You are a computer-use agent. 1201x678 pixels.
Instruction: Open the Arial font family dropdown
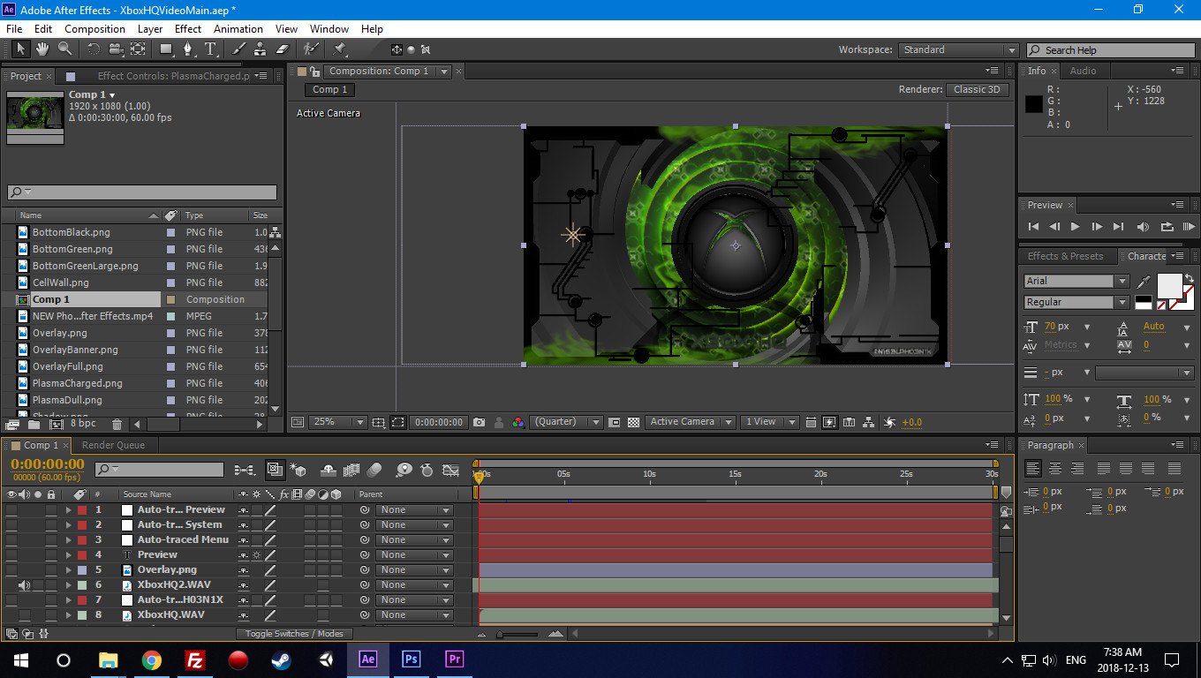[1076, 281]
